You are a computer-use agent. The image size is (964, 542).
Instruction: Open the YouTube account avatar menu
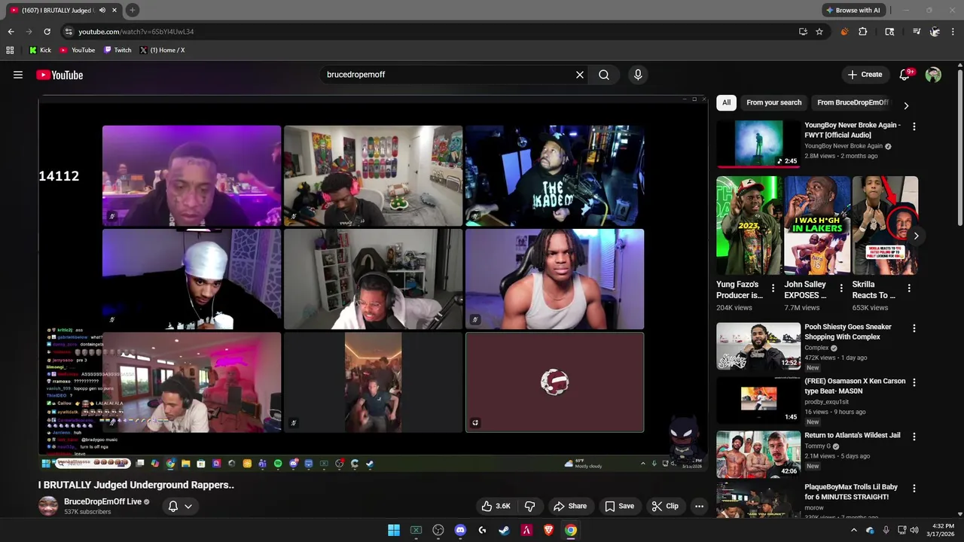933,75
